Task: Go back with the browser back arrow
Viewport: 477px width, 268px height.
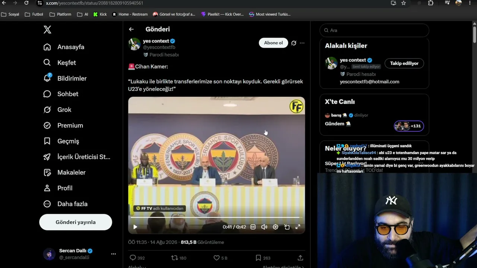Action: click(x=5, y=3)
